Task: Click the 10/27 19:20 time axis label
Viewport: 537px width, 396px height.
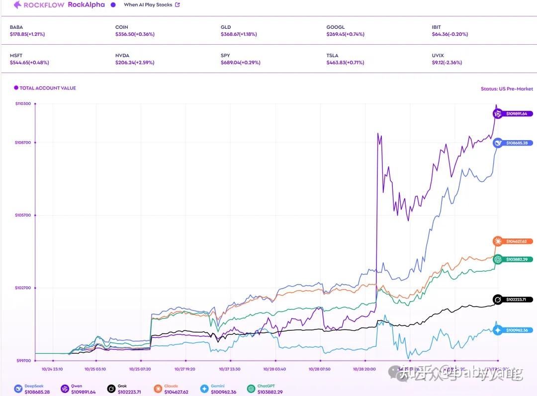Action: 184,369
